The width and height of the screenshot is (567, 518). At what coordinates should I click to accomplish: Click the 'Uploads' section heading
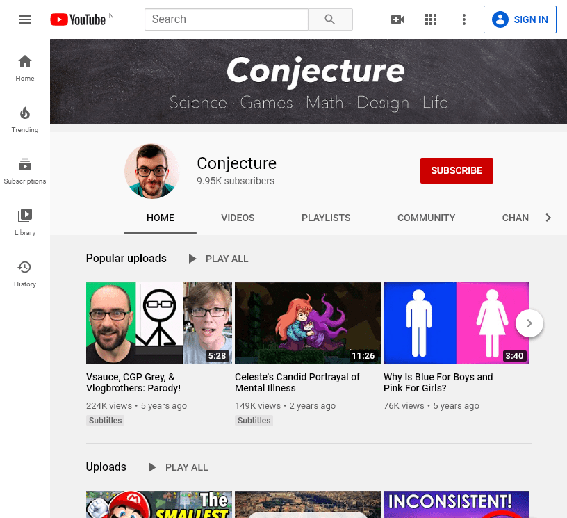tap(106, 467)
